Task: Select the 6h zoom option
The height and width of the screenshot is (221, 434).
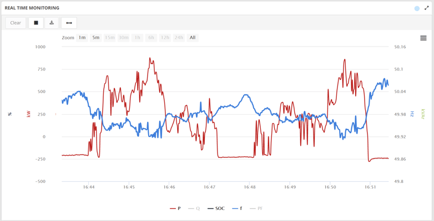Action: [x=151, y=38]
